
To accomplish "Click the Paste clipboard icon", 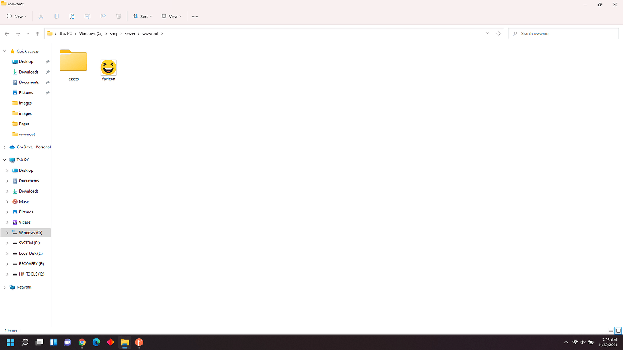I will (72, 16).
